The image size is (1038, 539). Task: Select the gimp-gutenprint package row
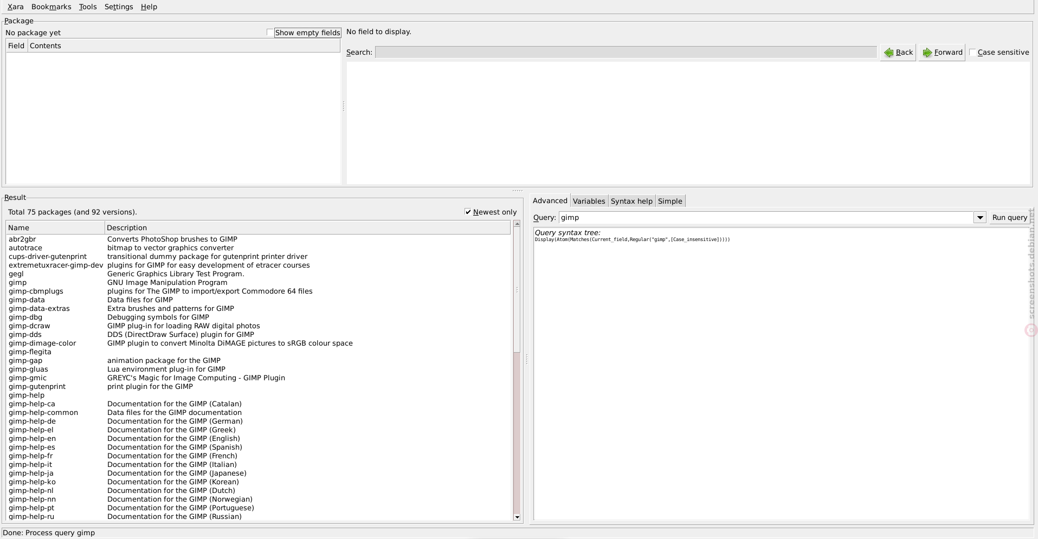coord(259,386)
